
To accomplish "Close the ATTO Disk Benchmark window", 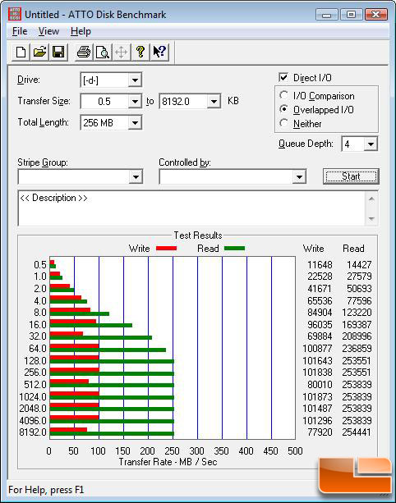I will pyautogui.click(x=375, y=15).
